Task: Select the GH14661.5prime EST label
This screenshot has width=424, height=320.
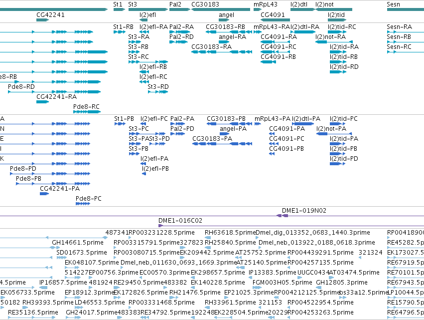Action: click(78, 243)
